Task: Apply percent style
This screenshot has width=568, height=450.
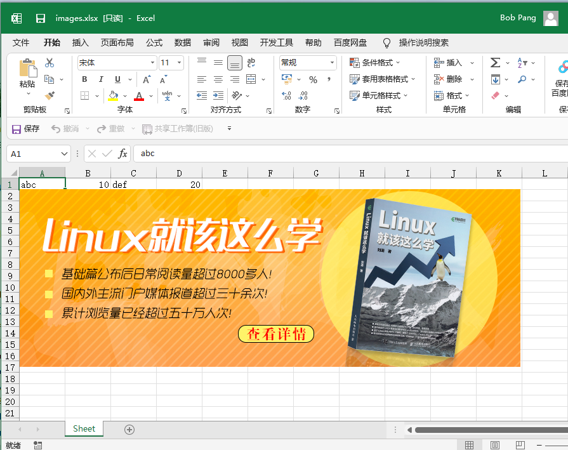Action: pyautogui.click(x=313, y=79)
